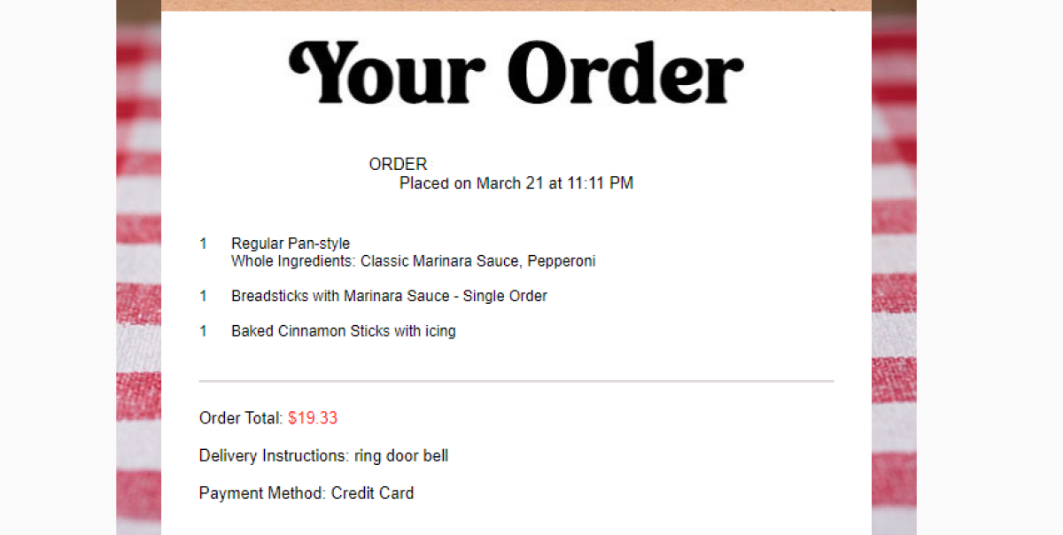Click the horizontal divider below the items

(x=516, y=381)
